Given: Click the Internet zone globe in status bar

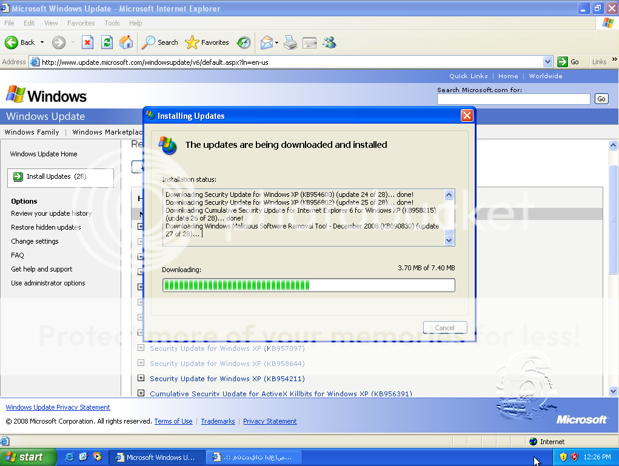Looking at the screenshot, I should click(x=534, y=442).
